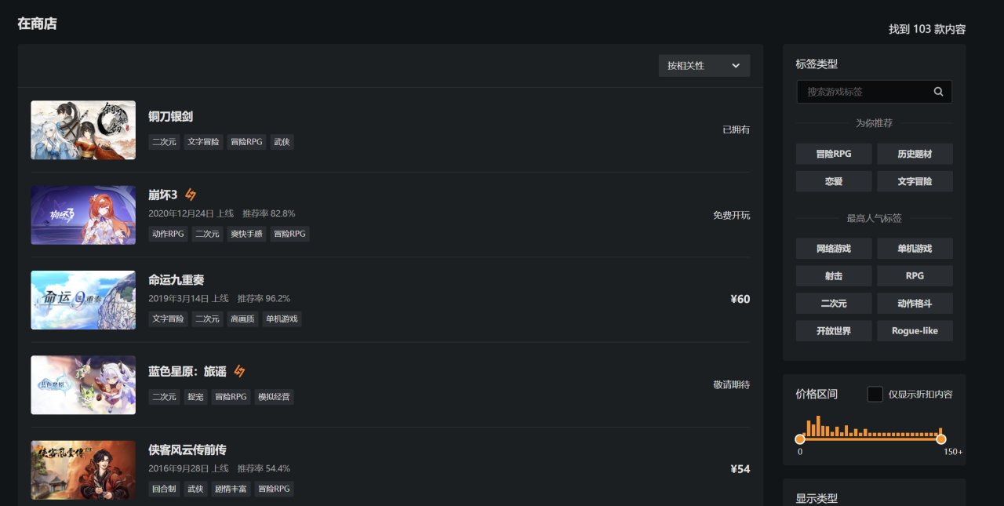
Task: Filter by the 开放世界 tag
Action: [x=834, y=331]
